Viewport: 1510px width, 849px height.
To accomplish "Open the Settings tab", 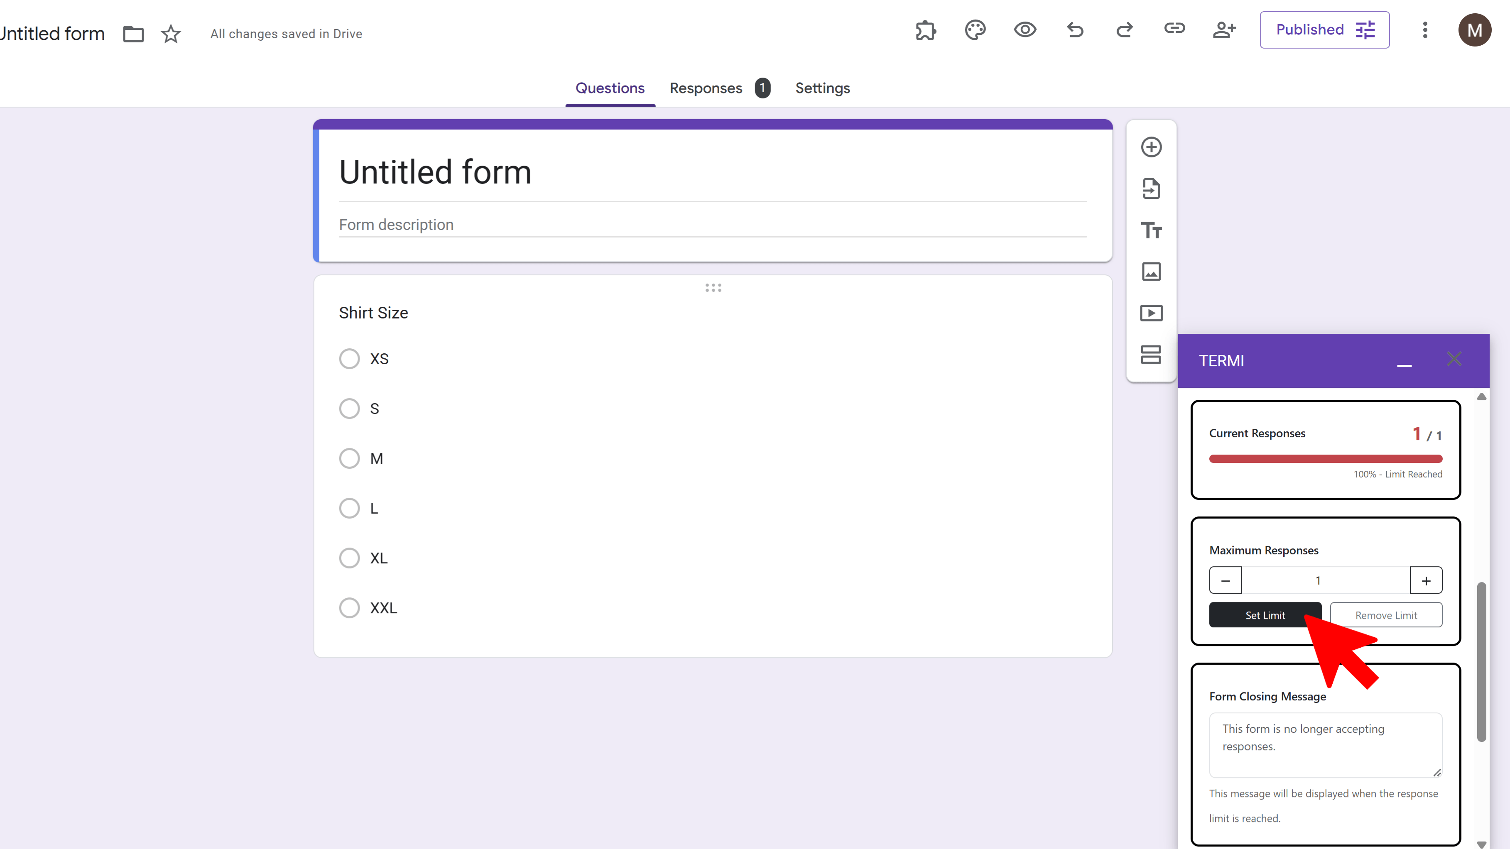I will (x=822, y=88).
